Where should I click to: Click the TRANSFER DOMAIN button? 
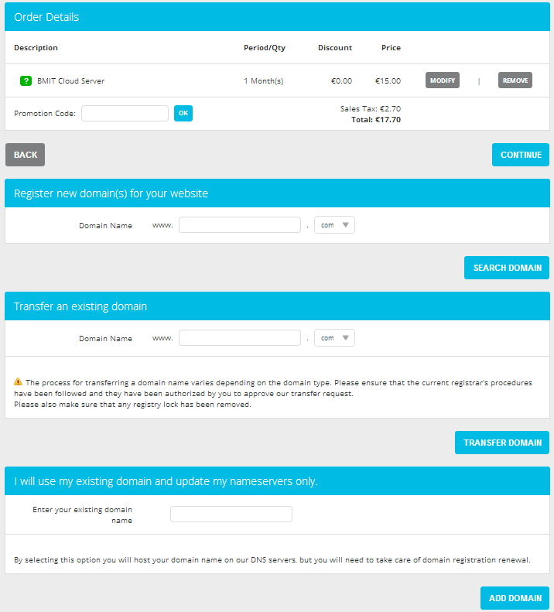point(502,443)
